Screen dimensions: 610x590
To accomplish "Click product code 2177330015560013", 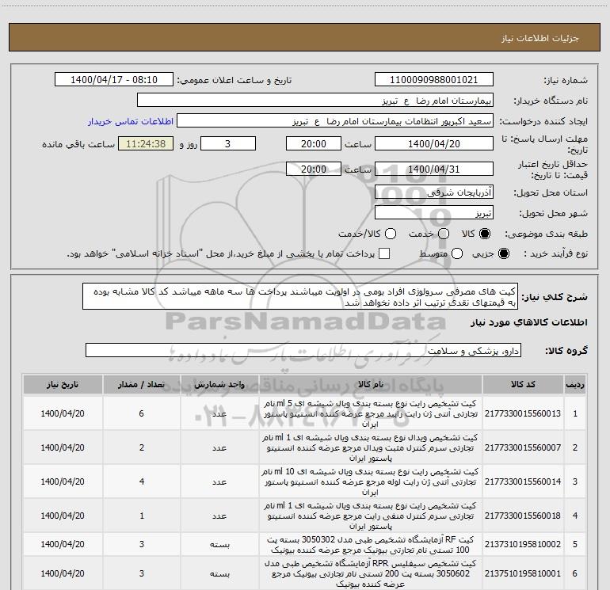I will [523, 413].
